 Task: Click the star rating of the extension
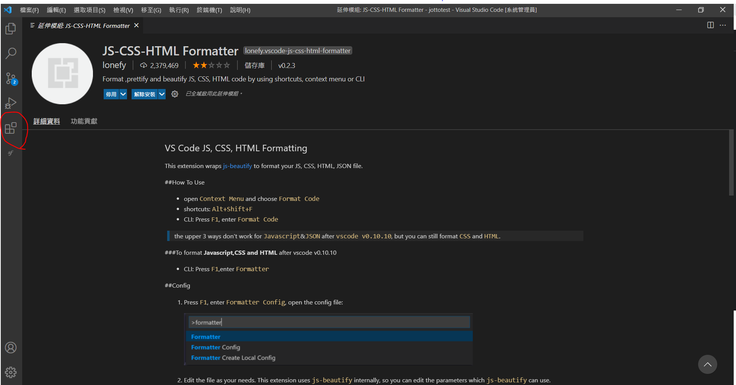(211, 65)
